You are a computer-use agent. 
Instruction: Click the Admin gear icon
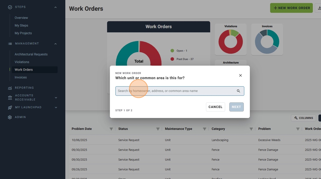click(x=10, y=117)
